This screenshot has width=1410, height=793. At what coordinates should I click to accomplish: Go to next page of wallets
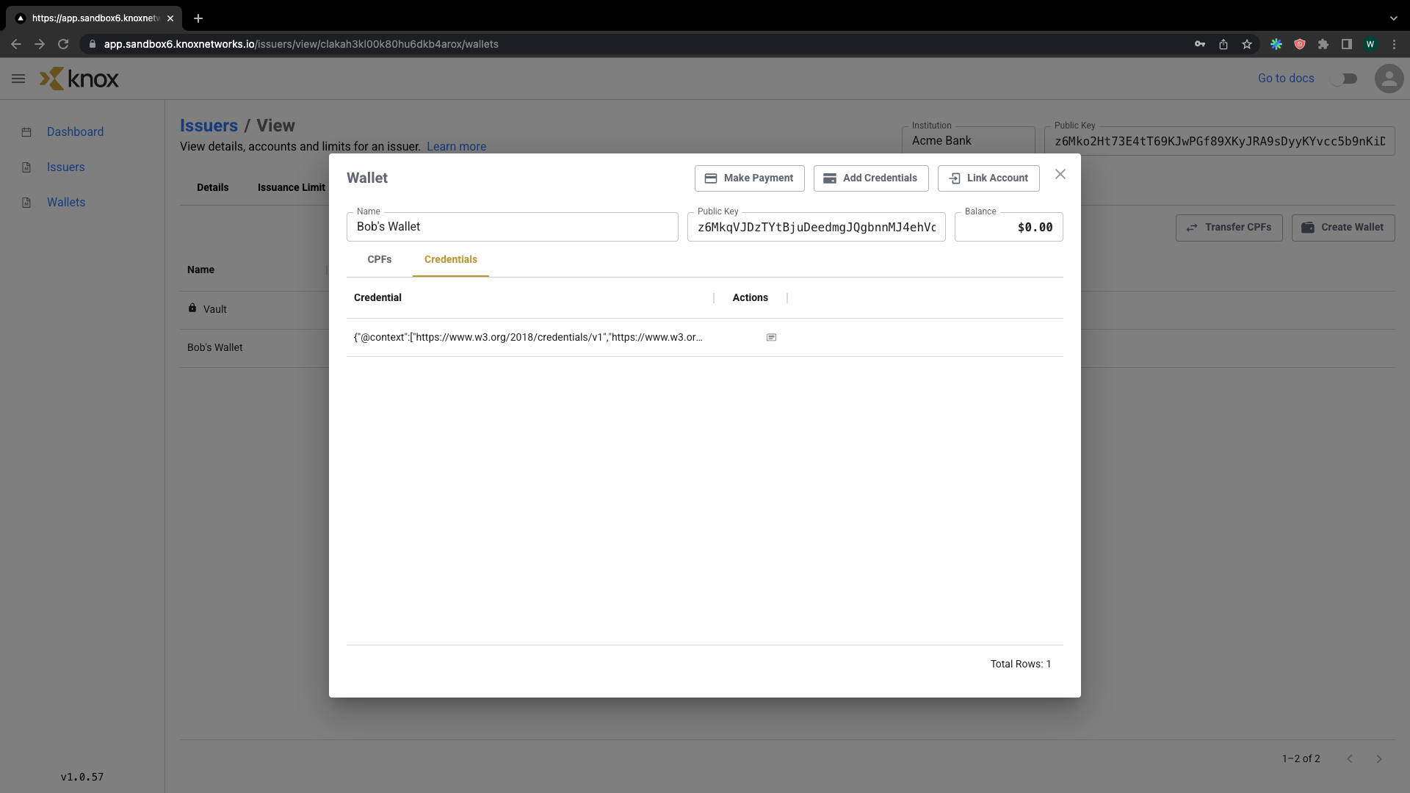pyautogui.click(x=1379, y=759)
